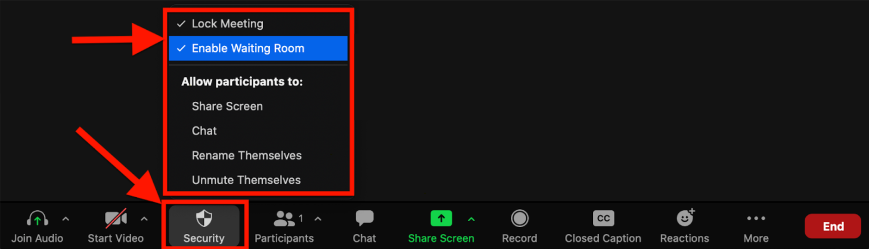Open the Participants people icon
This screenshot has height=249, width=869.
[284, 219]
